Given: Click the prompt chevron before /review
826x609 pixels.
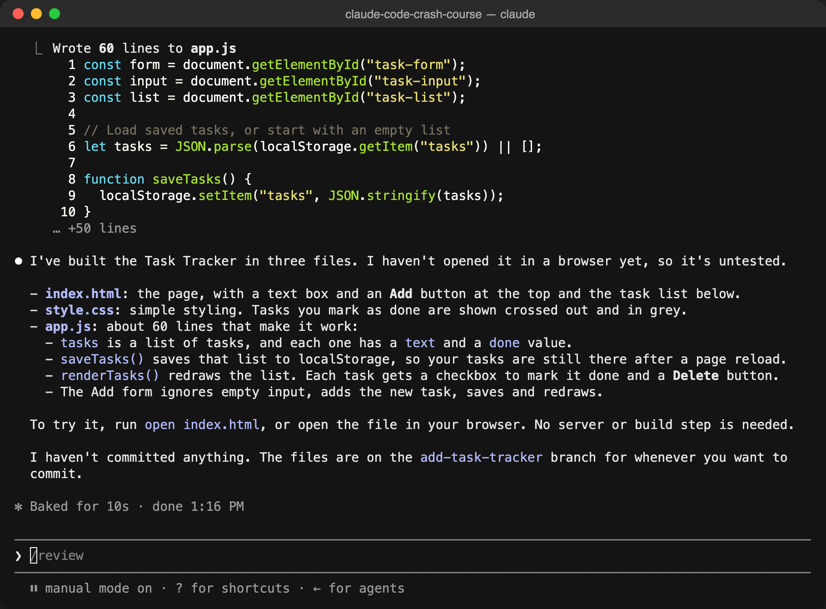Looking at the screenshot, I should 18,556.
